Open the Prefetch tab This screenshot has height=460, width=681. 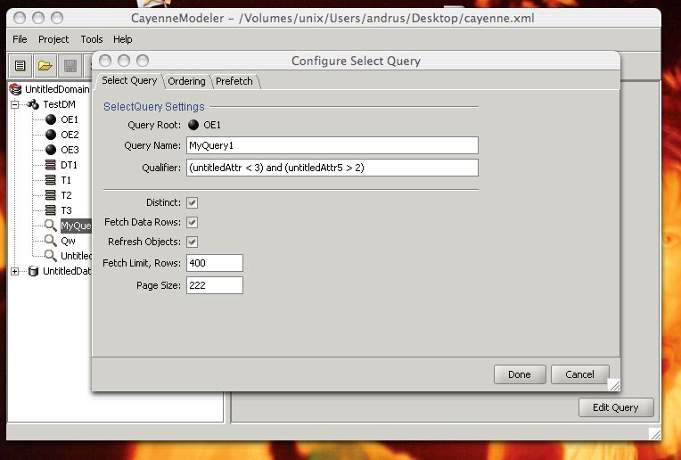[234, 81]
